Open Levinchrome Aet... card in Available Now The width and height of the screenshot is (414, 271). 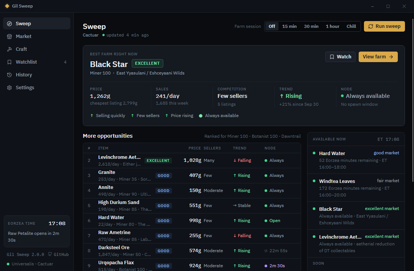[x=356, y=244]
